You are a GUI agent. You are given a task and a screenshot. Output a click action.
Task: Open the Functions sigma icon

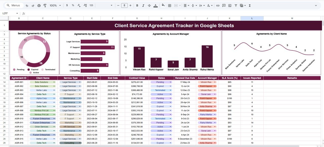(x=249, y=5)
